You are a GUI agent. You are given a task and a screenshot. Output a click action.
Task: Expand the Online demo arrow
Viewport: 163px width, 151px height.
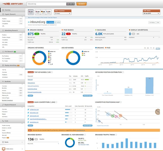(x=22, y=149)
